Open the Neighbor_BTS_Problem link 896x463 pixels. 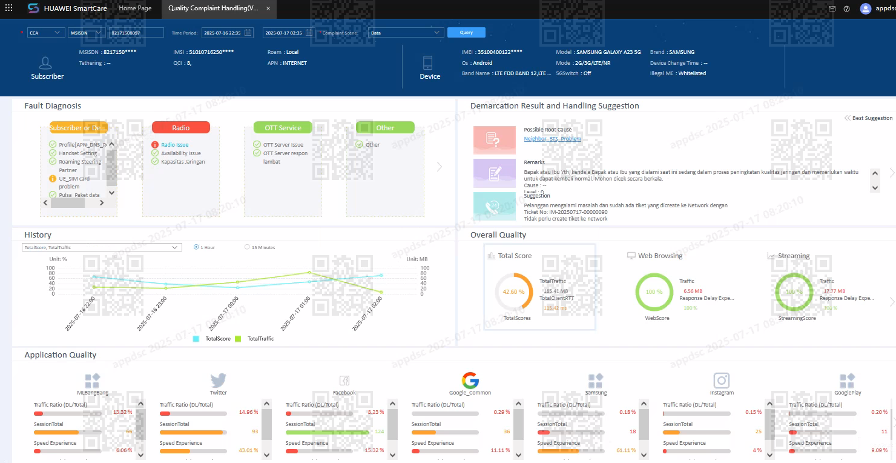pyautogui.click(x=552, y=139)
